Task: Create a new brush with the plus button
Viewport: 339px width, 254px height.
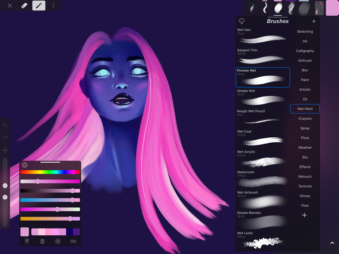Action: click(314, 21)
